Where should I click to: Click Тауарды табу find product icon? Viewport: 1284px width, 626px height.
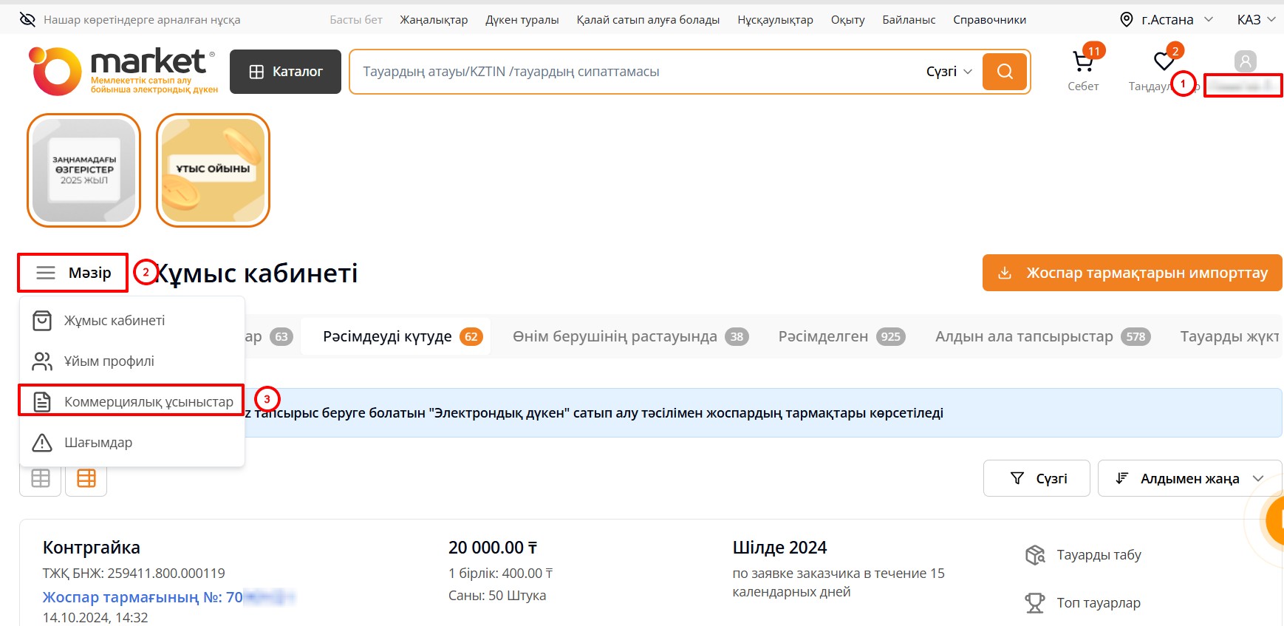pos(1035,555)
